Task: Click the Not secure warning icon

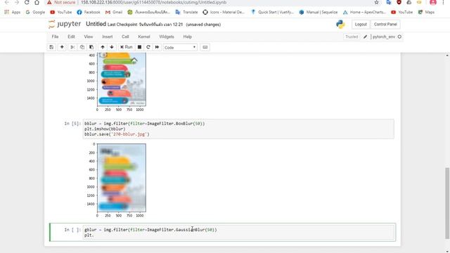Action: (49, 2)
